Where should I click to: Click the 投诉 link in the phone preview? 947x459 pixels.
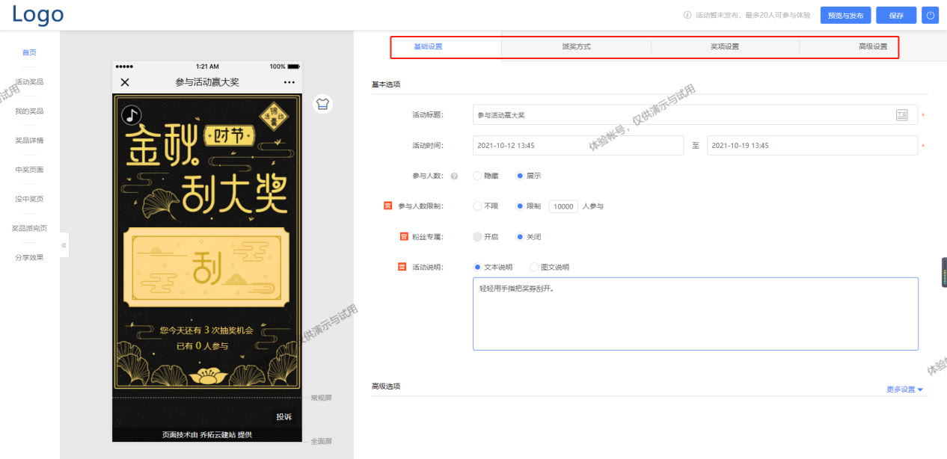pos(285,416)
